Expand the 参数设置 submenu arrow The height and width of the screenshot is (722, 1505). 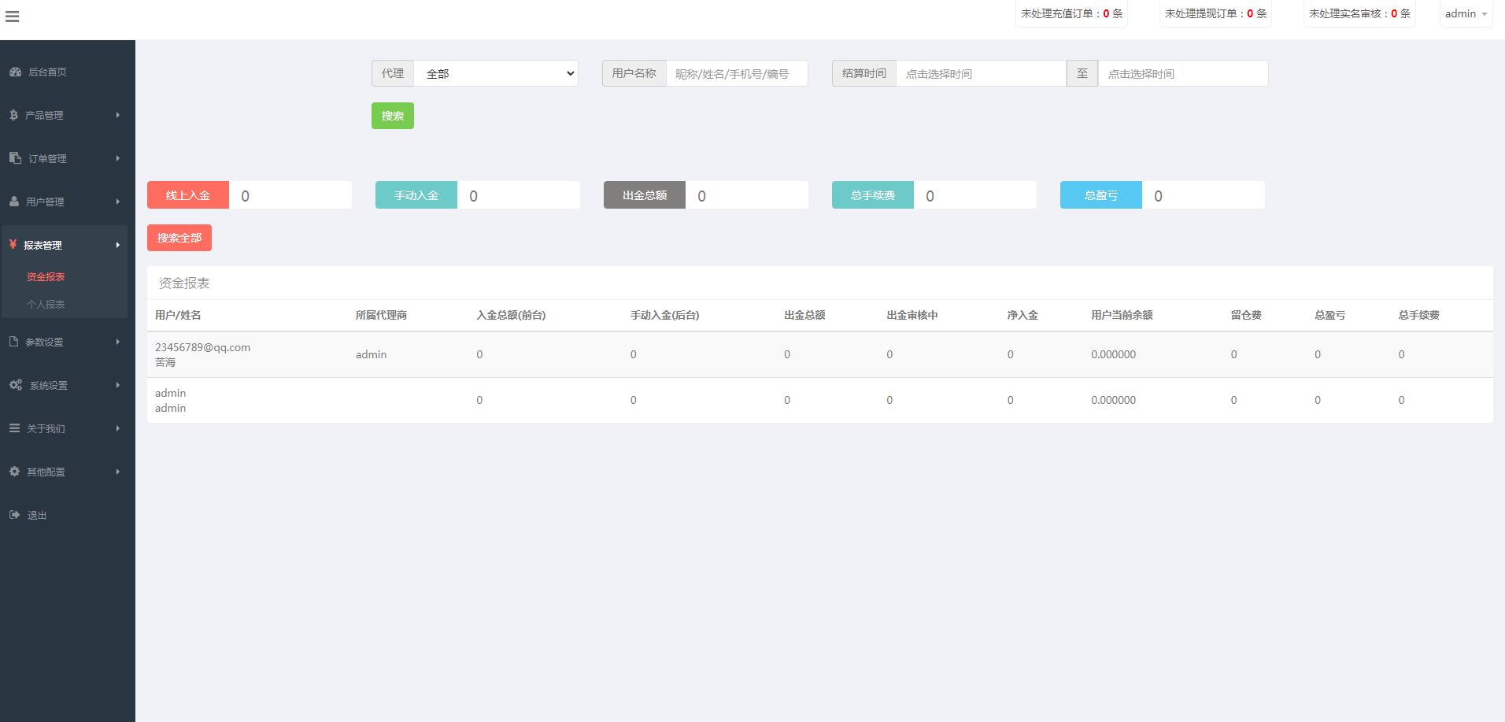(118, 342)
